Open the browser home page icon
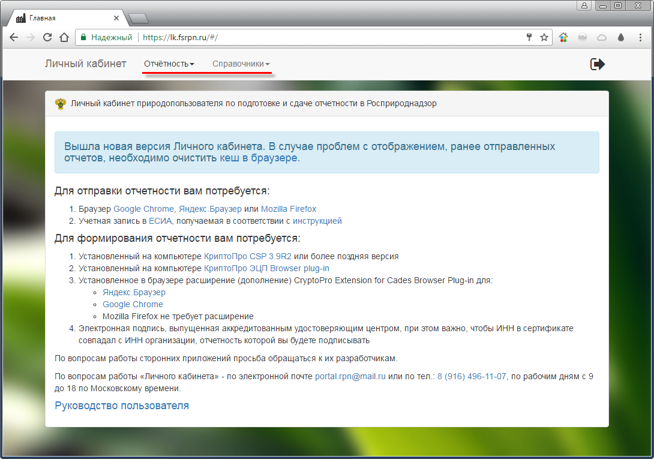This screenshot has width=654, height=459. [64, 37]
